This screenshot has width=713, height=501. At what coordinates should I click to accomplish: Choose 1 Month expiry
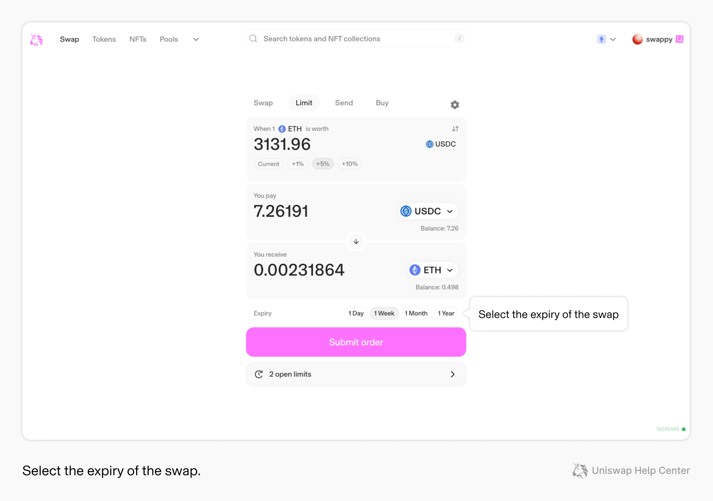click(x=416, y=313)
